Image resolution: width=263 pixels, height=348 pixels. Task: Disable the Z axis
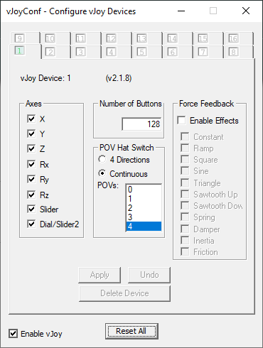(31, 149)
